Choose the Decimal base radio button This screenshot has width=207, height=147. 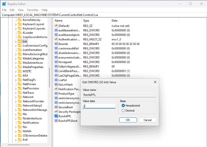[123, 111]
